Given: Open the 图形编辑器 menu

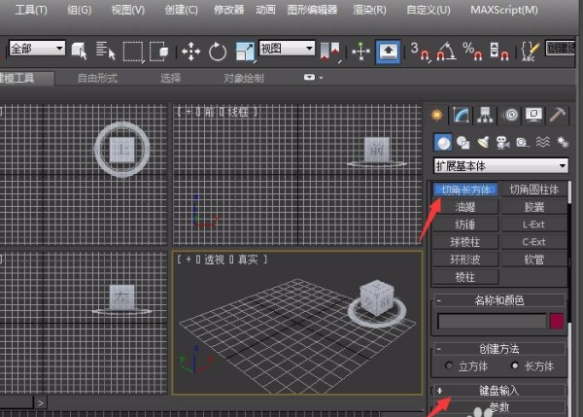Looking at the screenshot, I should click(312, 10).
